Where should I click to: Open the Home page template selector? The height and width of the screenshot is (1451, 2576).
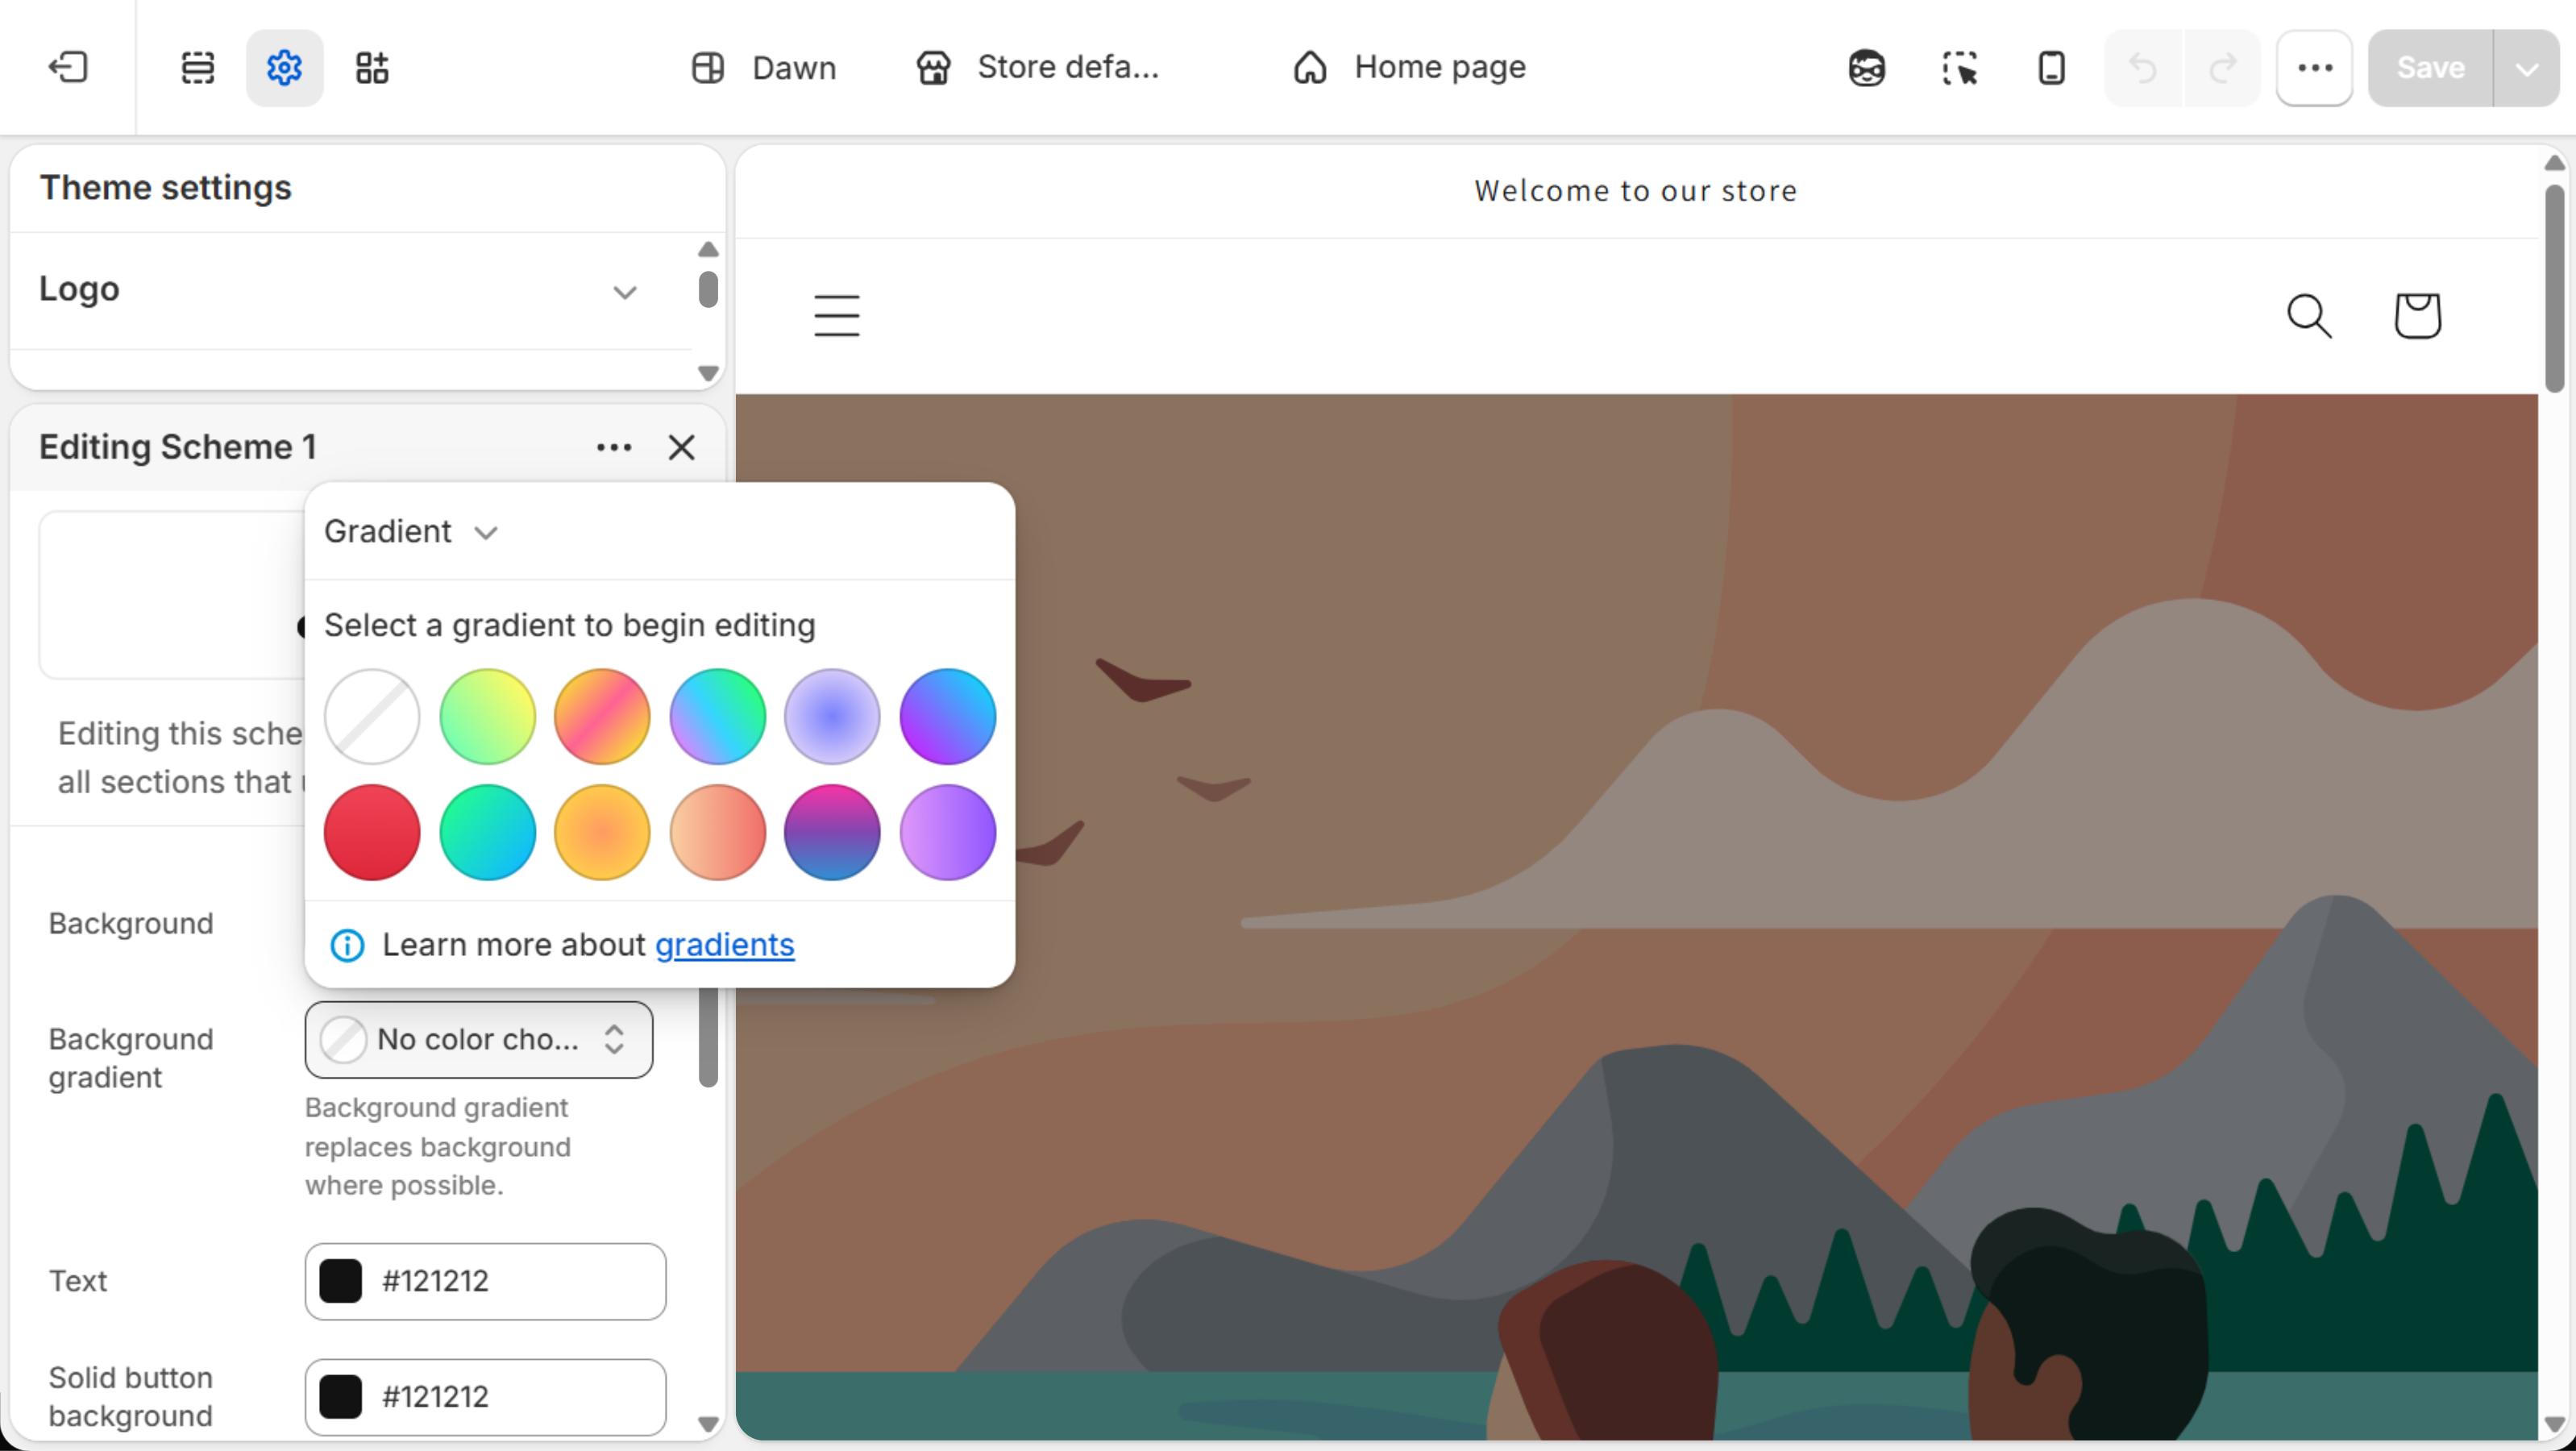1408,67
